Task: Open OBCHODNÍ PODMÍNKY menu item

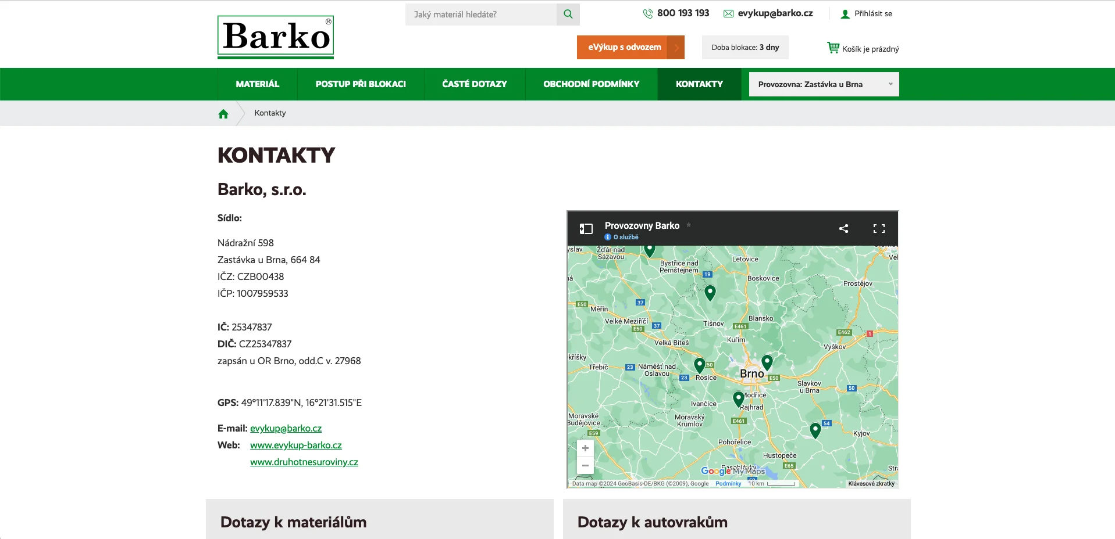Action: 592,84
